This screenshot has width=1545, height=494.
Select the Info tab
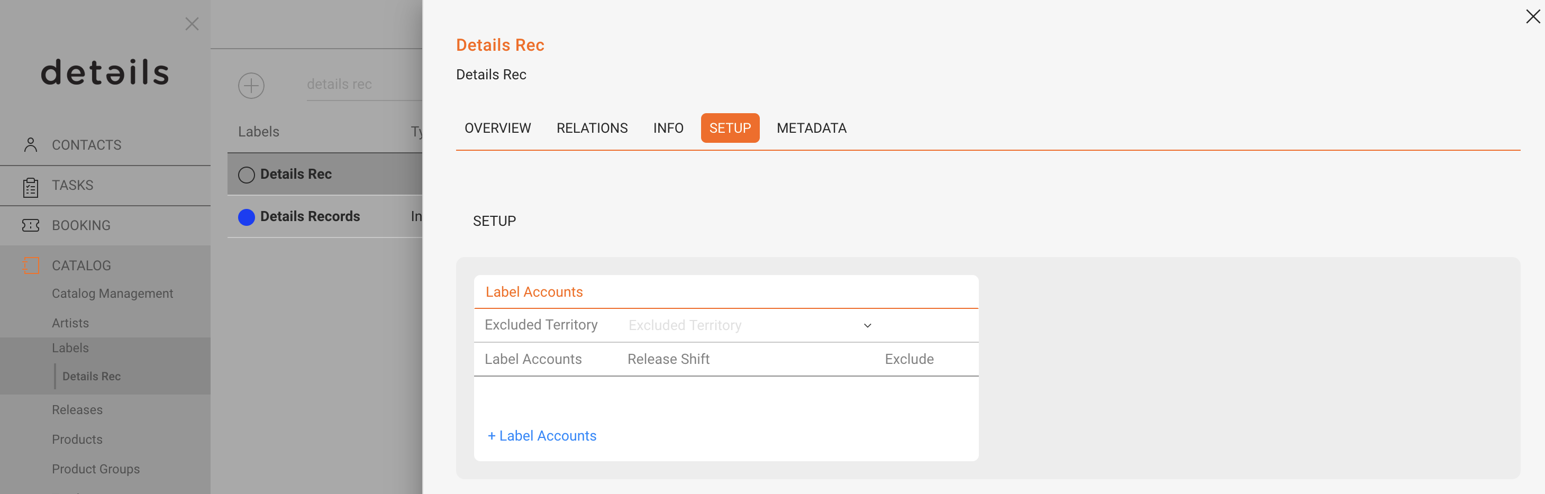(x=668, y=127)
